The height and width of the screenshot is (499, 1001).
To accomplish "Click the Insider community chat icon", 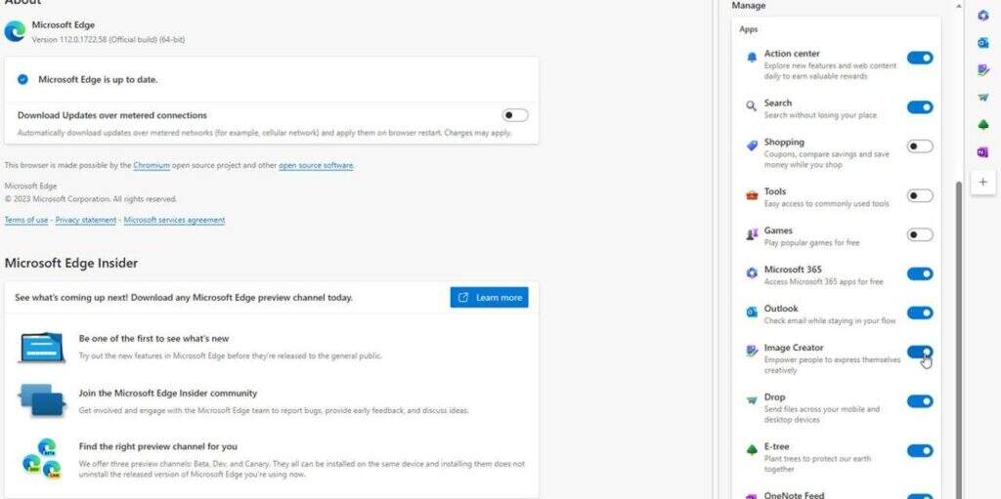I will tap(42, 400).
